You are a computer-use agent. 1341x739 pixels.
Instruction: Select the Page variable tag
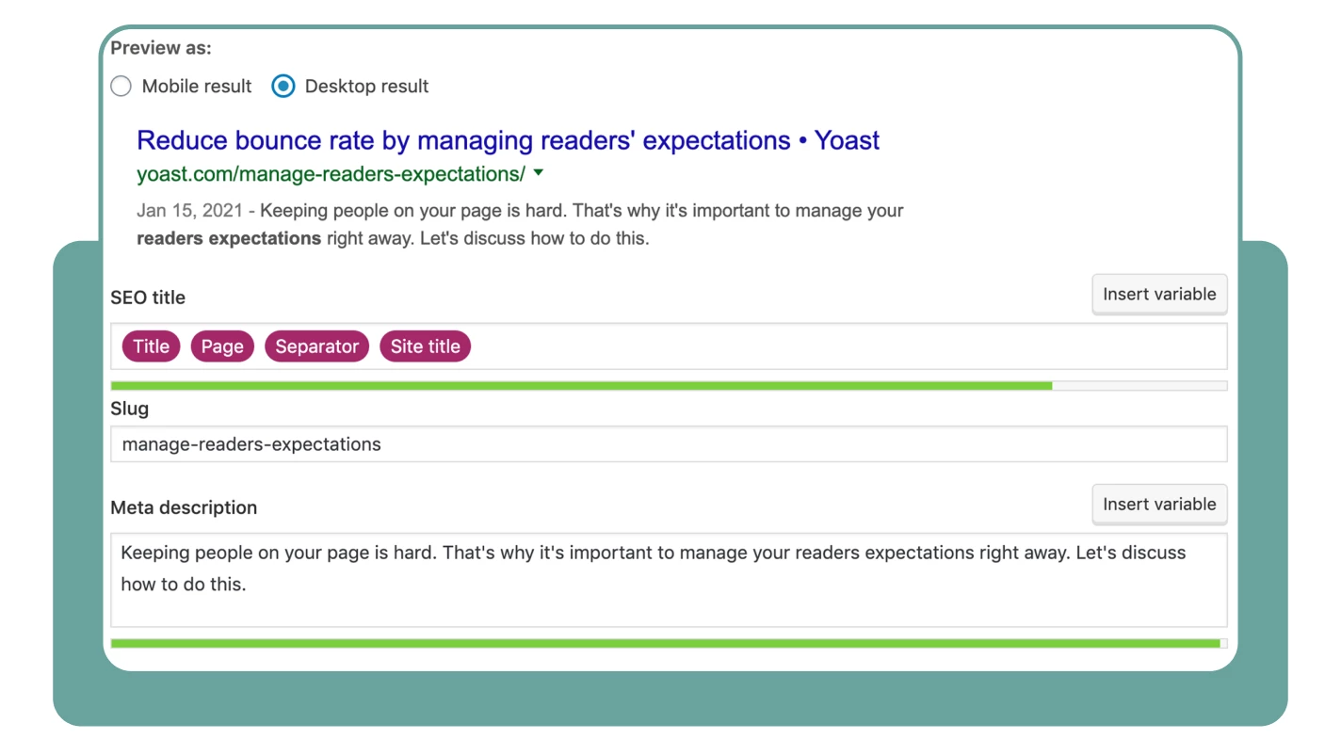click(x=222, y=346)
